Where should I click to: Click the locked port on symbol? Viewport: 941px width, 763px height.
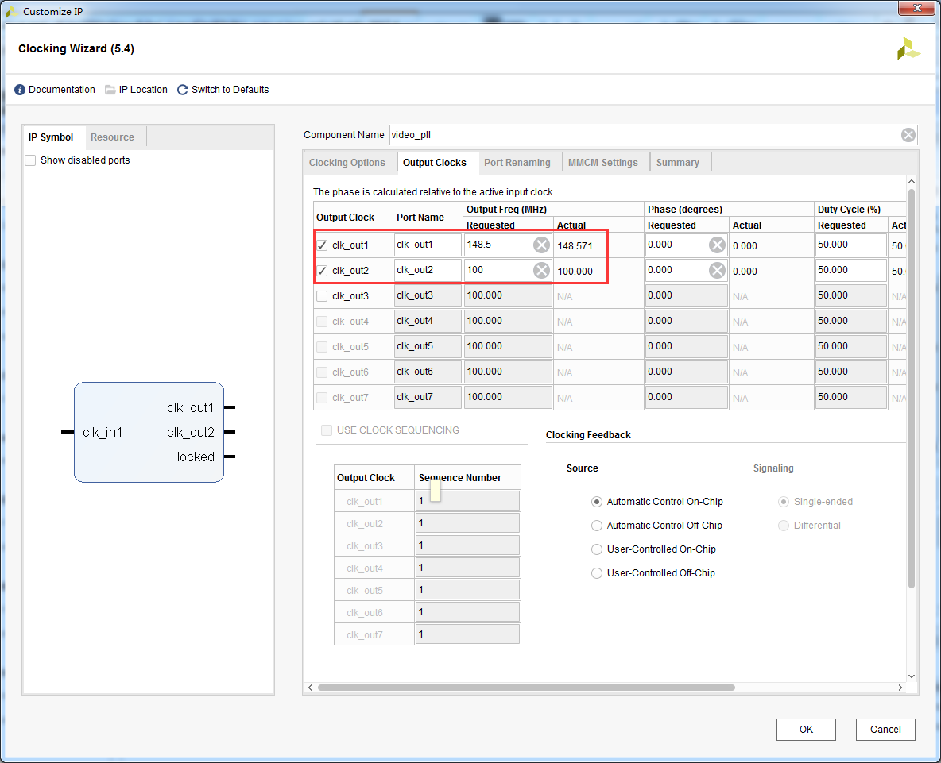pos(196,457)
